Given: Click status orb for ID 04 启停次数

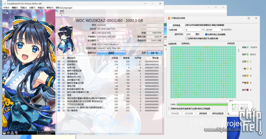Looking at the screenshot, I should [59, 68].
